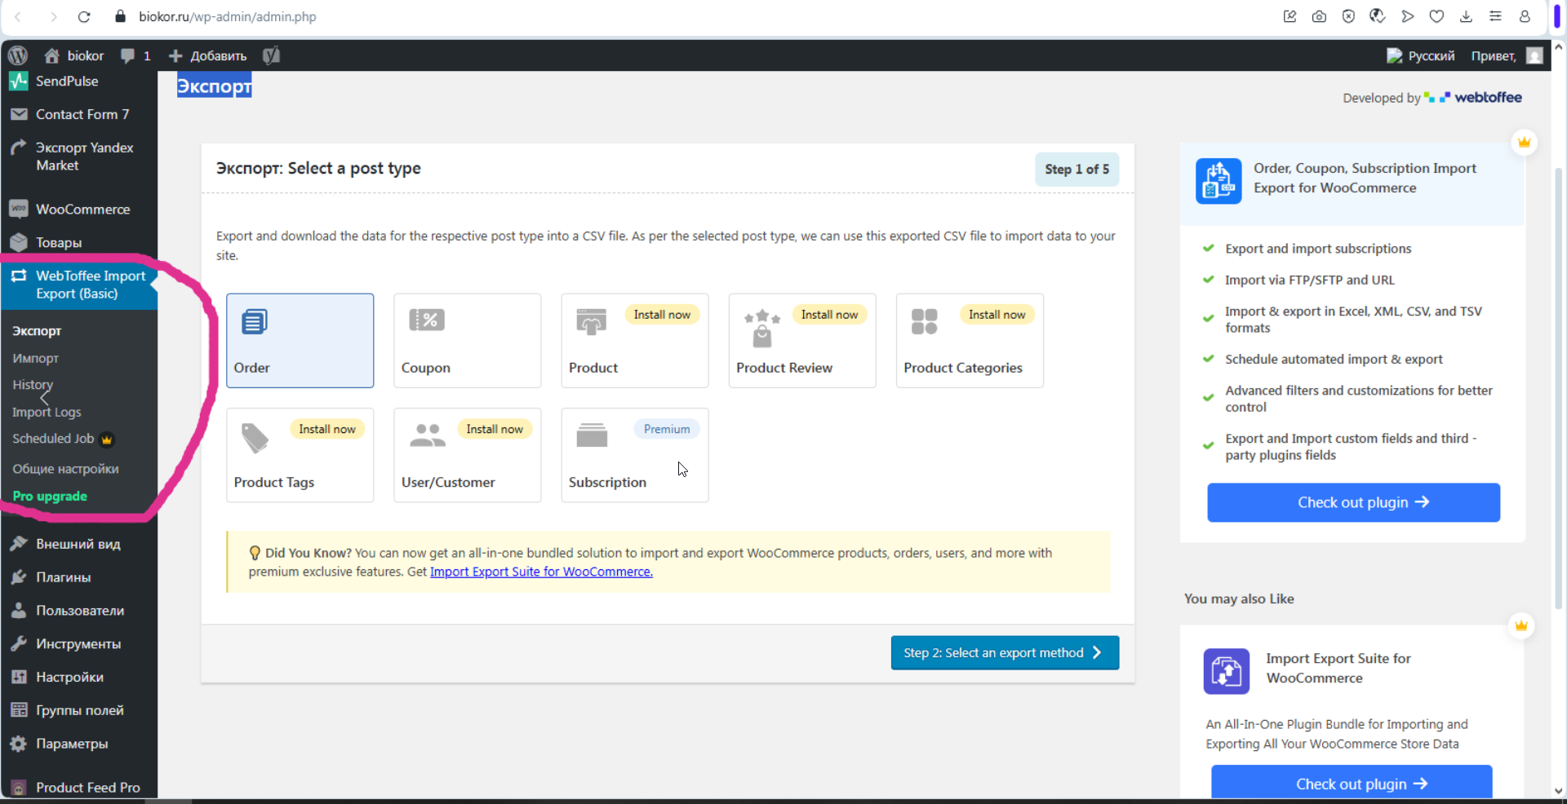Check out Import Export Suite plugin button

(x=1352, y=784)
